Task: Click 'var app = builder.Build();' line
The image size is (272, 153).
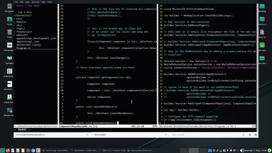Action: click(x=182, y=110)
